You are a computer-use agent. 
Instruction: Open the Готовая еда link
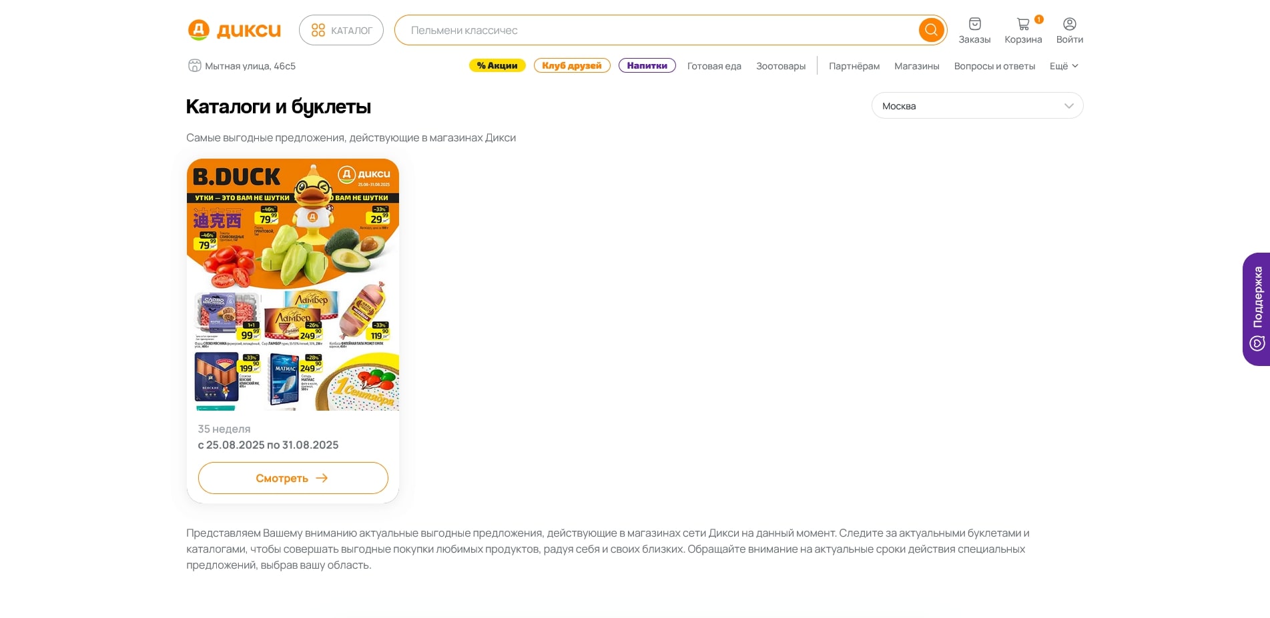(x=714, y=66)
